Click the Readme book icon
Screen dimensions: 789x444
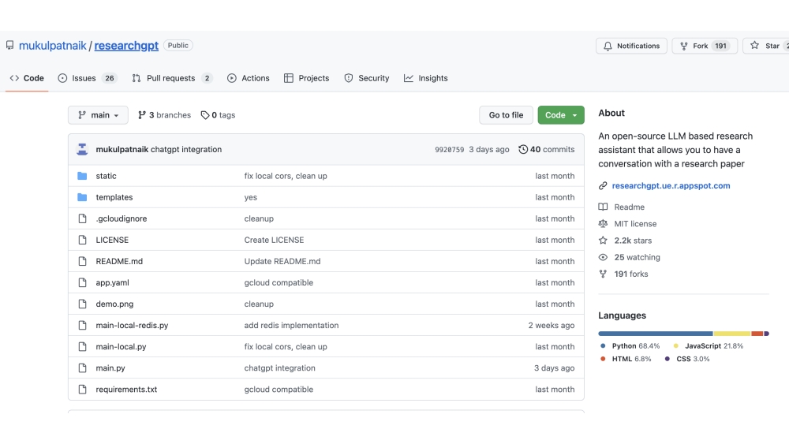[603, 207]
